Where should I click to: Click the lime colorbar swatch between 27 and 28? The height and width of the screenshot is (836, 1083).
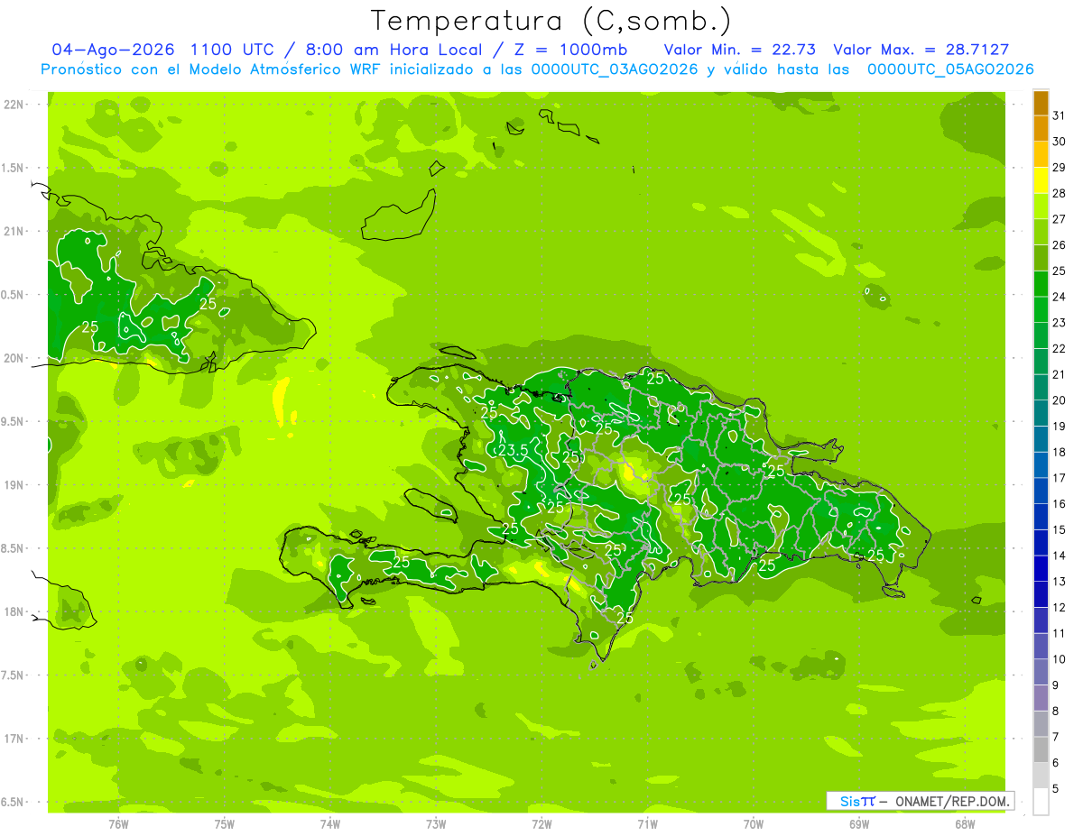point(1041,206)
